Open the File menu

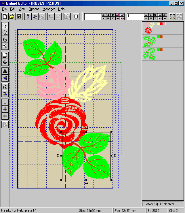pyautogui.click(x=4, y=9)
